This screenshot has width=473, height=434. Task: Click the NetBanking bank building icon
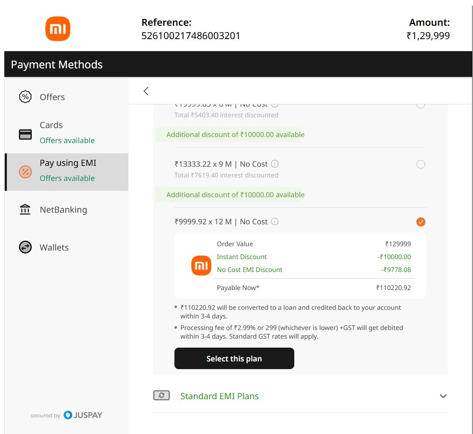(x=25, y=209)
